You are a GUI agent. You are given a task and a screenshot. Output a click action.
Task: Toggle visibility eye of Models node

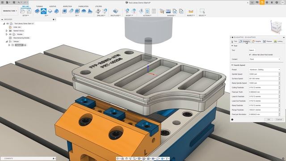click(x=10, y=34)
